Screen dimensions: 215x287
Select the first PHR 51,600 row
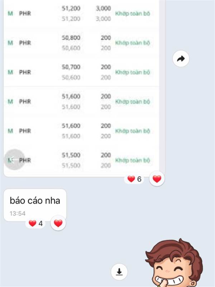tap(81, 102)
